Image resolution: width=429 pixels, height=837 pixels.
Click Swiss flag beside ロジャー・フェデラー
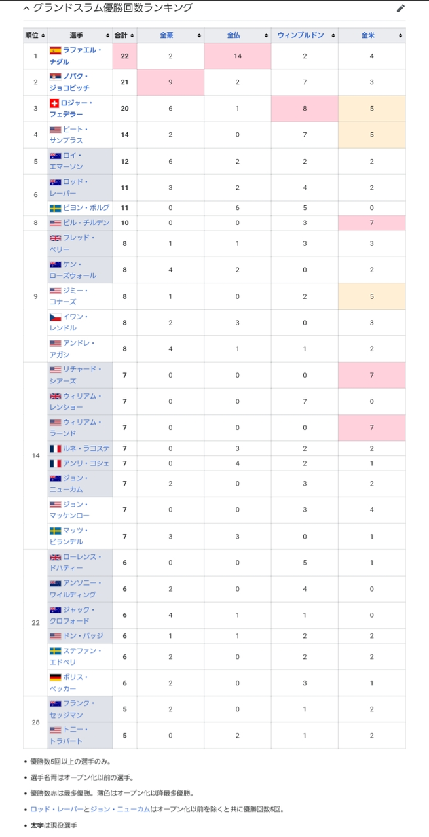click(x=55, y=103)
